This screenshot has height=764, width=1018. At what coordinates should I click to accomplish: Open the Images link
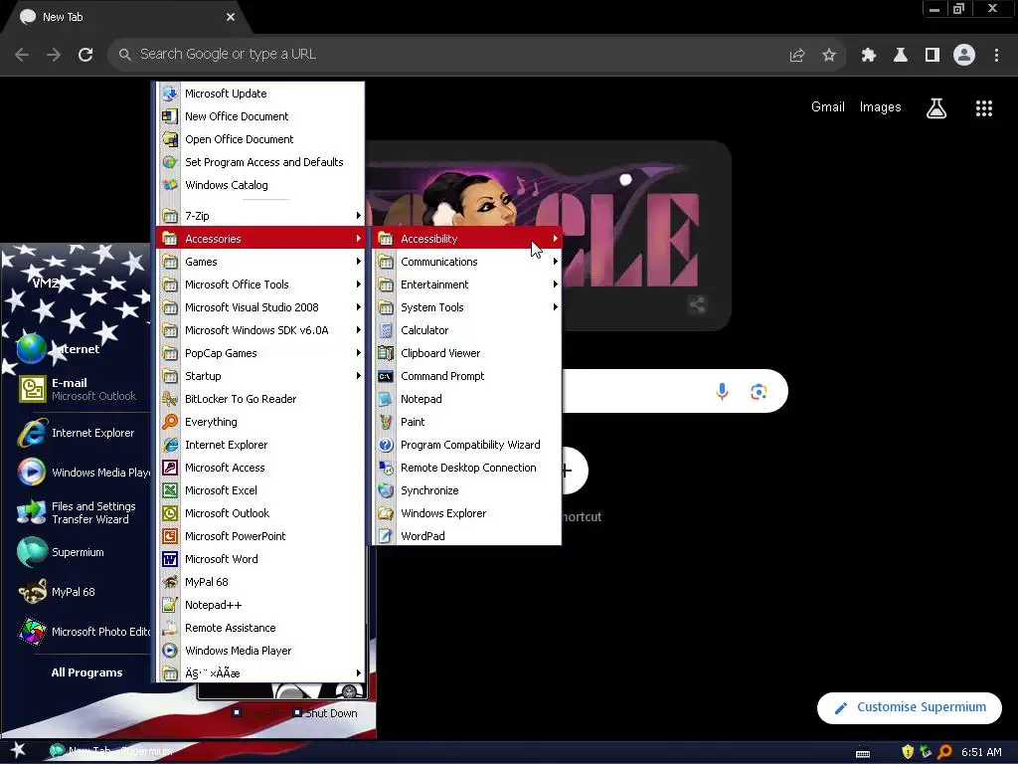[881, 107]
